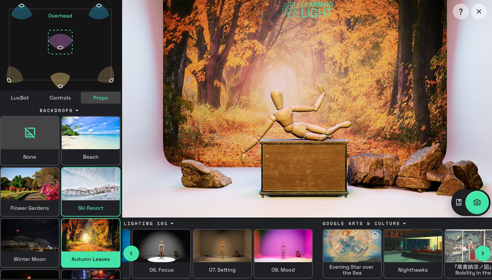Select the upper-left teal light
The height and width of the screenshot is (280, 492).
[x=22, y=11]
